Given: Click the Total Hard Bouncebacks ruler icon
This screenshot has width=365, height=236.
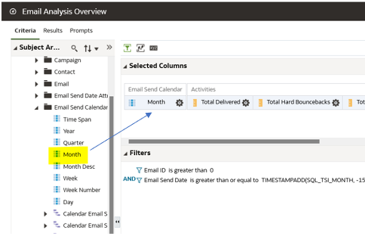Looking at the screenshot, I should point(261,103).
